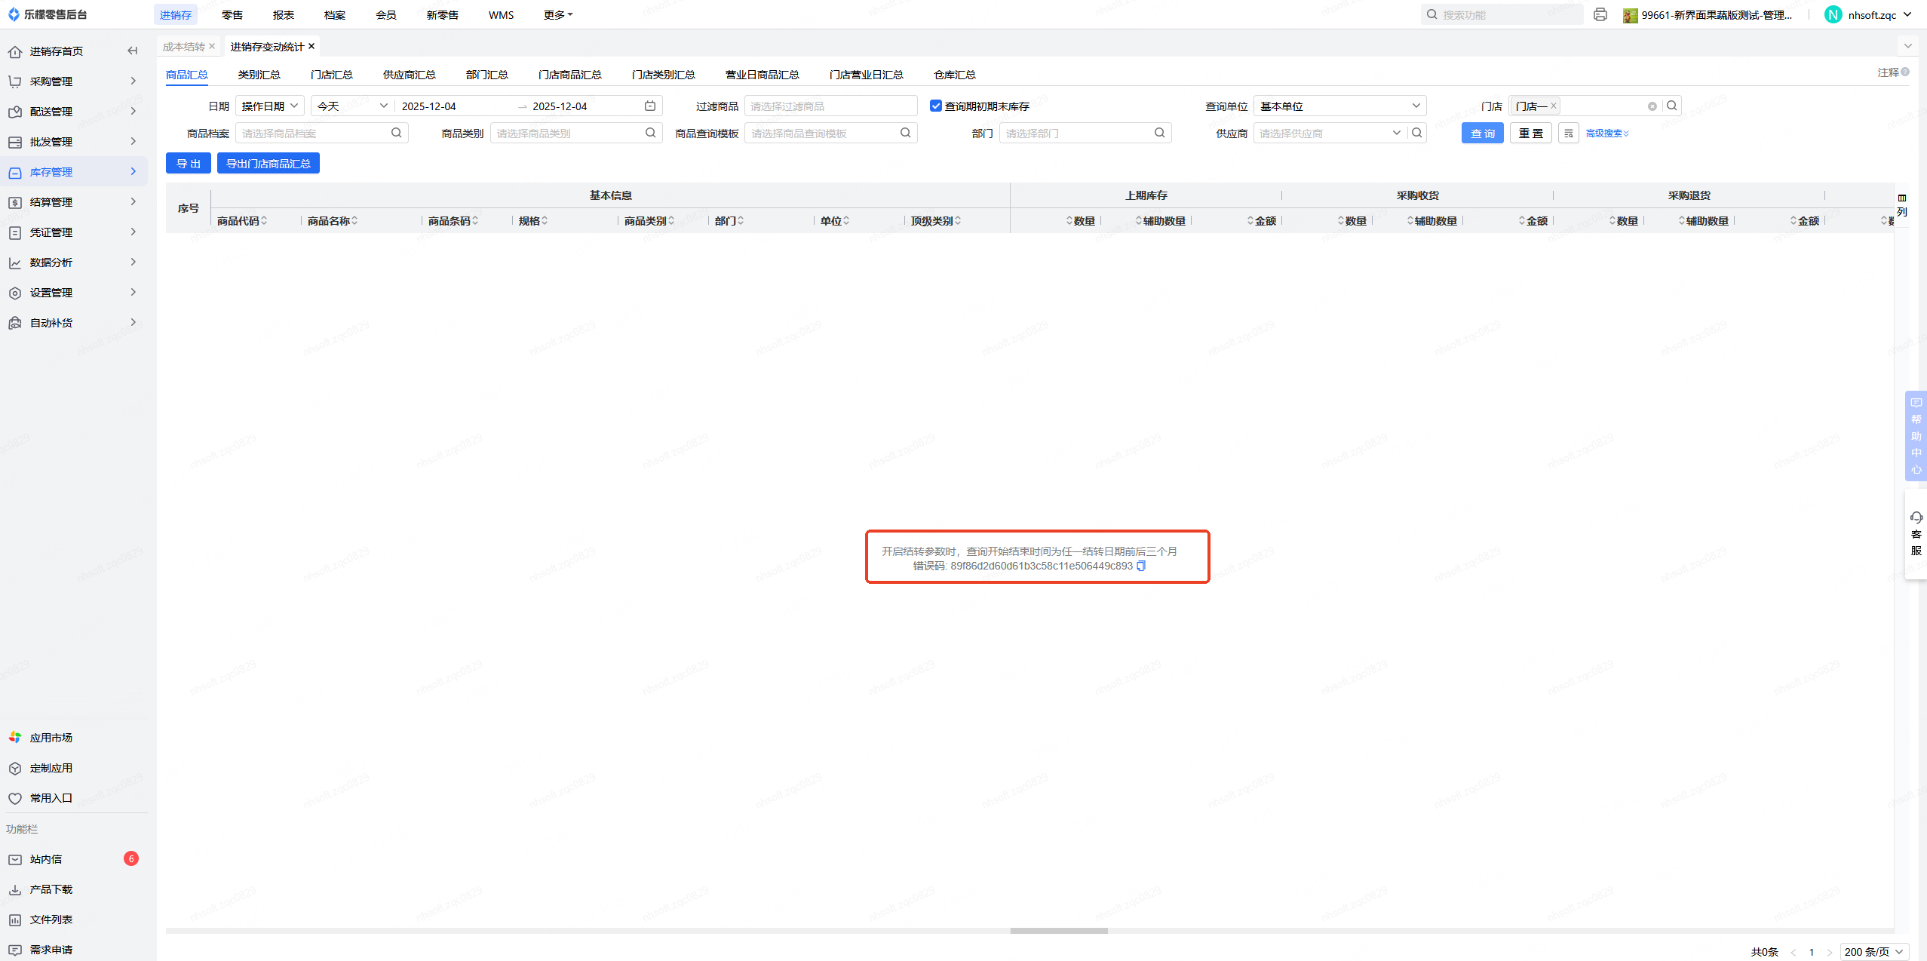Expand 高级搜索 link
1927x961 pixels.
pos(1606,134)
